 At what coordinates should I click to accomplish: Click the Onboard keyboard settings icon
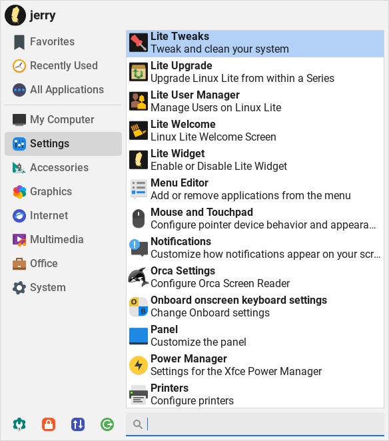[x=139, y=306]
